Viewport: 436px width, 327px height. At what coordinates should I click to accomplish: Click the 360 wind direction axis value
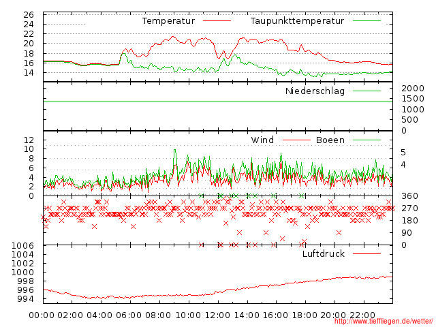tap(409, 196)
